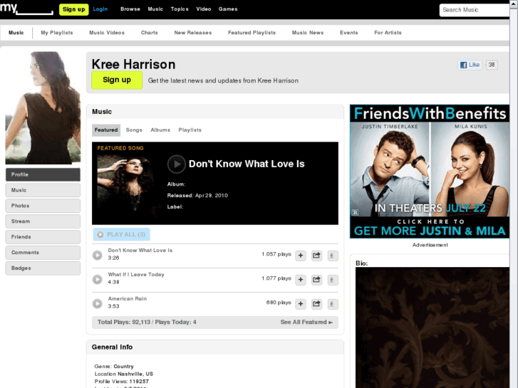Click the Music label left of My Playlists
The height and width of the screenshot is (388, 518).
(16, 33)
